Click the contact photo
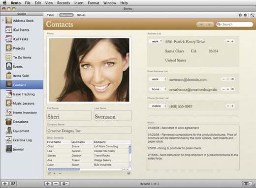The height and width of the screenshot is (188, 256). click(89, 70)
